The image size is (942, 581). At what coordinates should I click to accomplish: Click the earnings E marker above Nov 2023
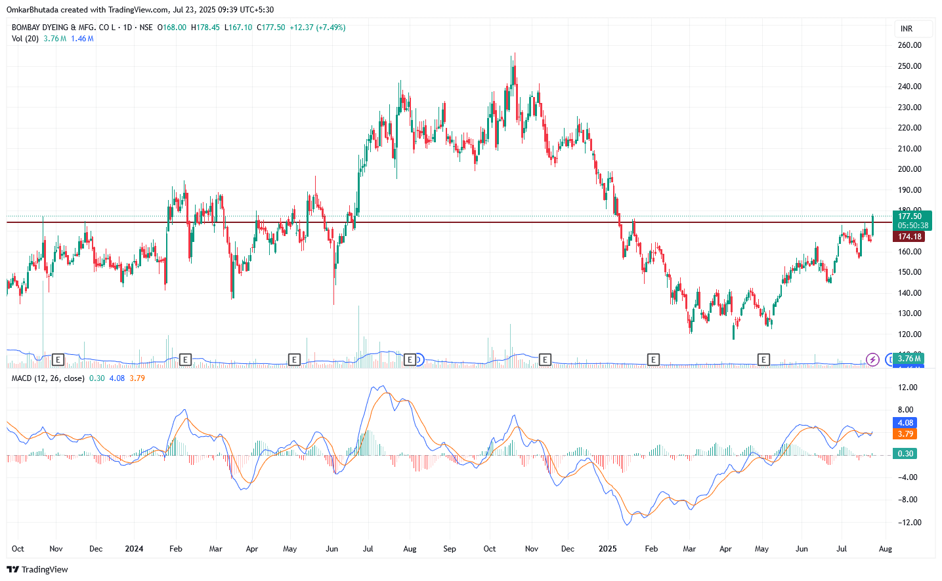[58, 359]
